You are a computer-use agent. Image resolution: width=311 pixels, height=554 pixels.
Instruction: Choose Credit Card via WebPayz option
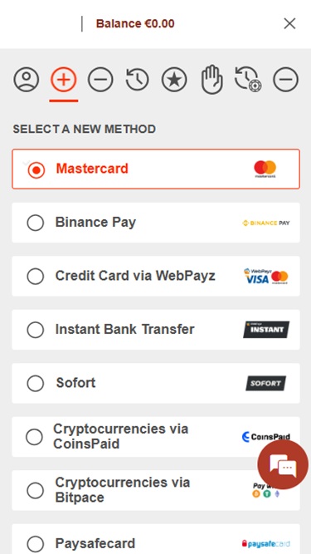pos(156,276)
